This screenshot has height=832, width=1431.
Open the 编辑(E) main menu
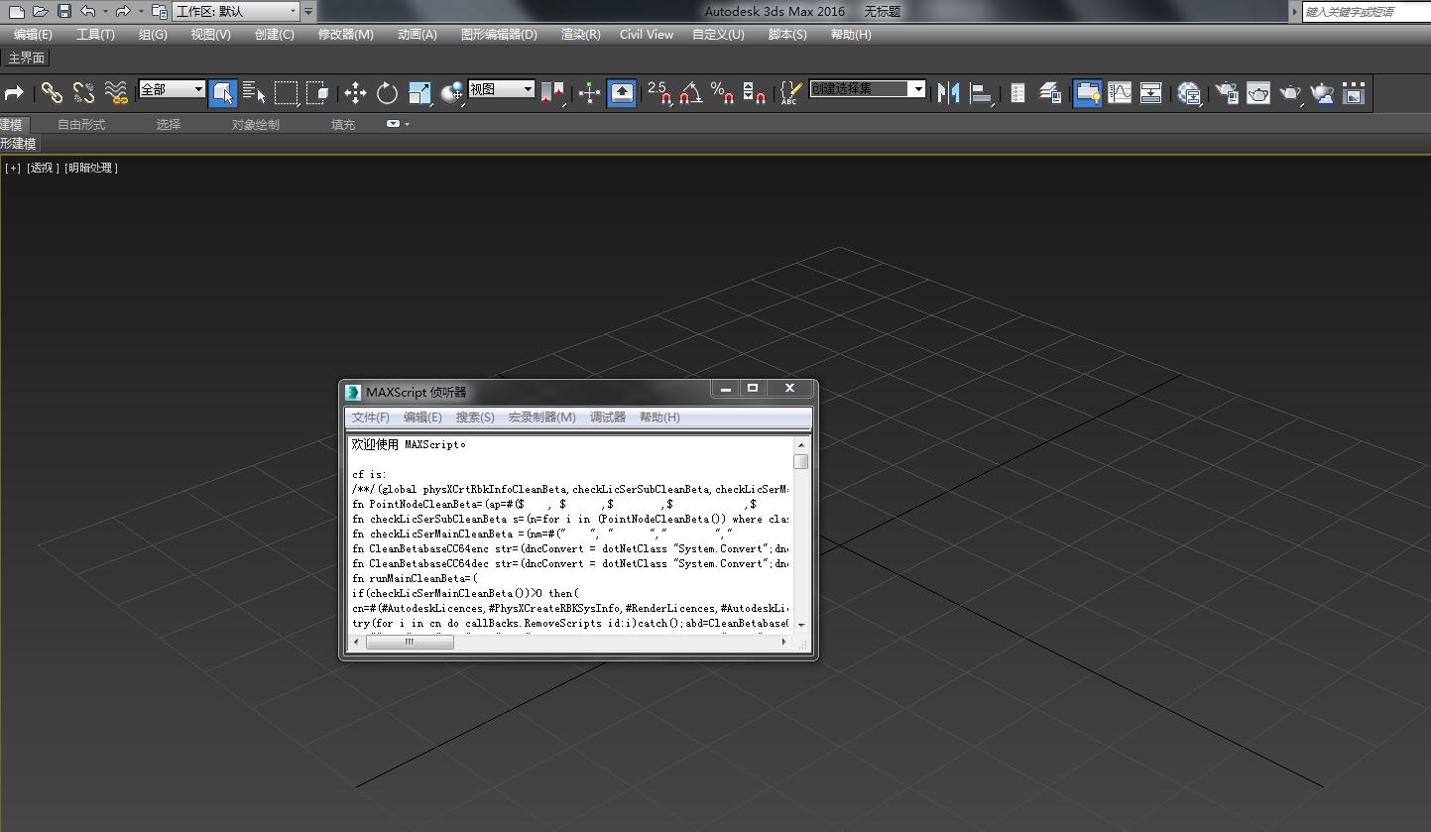click(33, 34)
